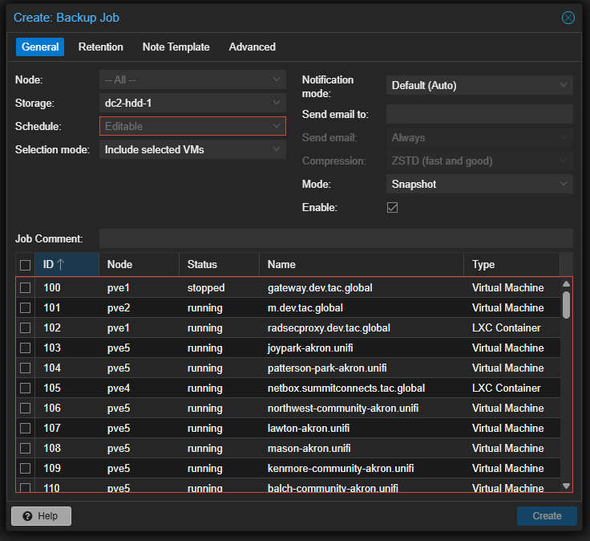The width and height of the screenshot is (590, 541).
Task: Click the VM list scrollbar thumb
Action: 566,305
